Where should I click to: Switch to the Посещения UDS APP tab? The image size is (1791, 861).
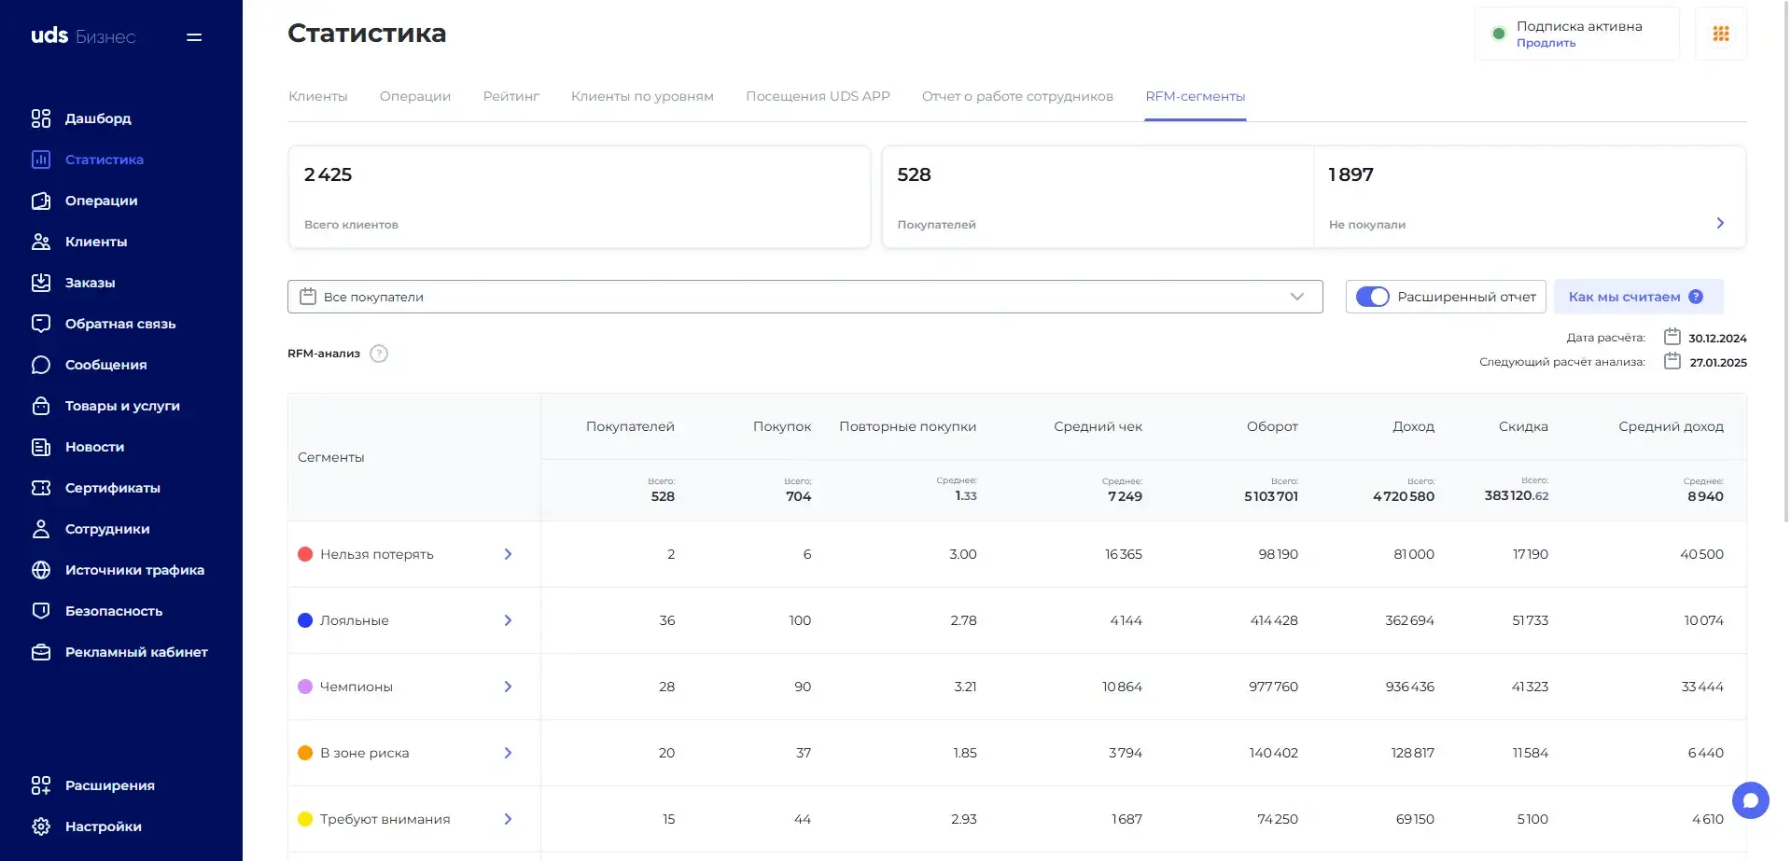coord(818,96)
